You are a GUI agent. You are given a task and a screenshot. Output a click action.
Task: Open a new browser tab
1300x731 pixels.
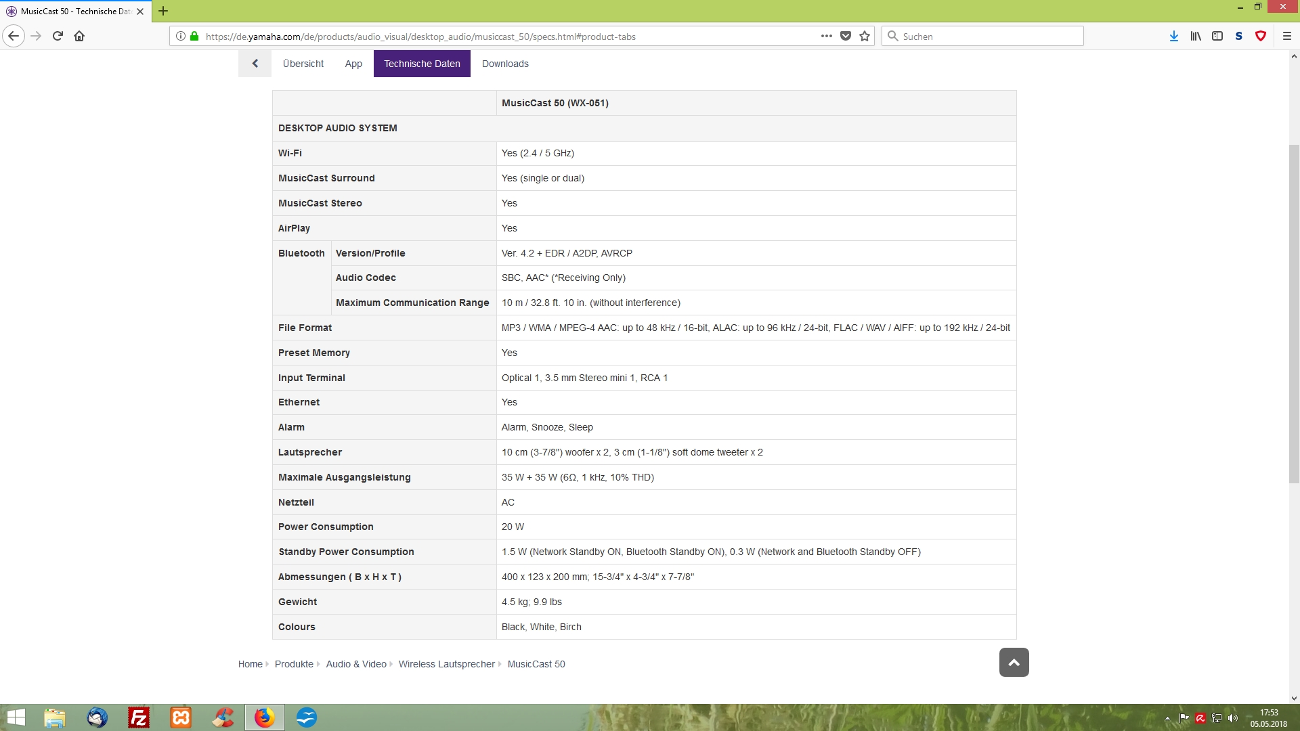point(163,11)
